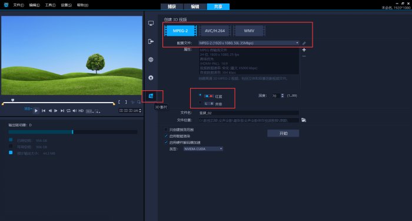This screenshot has width=412, height=221.
Task: Switch to the Edit (编辑) tab
Action: (195, 6)
